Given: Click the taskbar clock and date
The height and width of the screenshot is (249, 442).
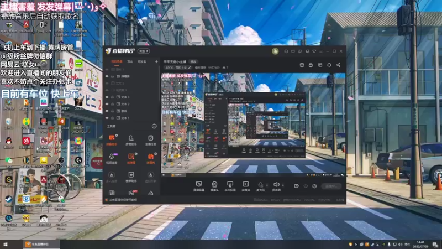Looking at the screenshot, I should [420, 245].
